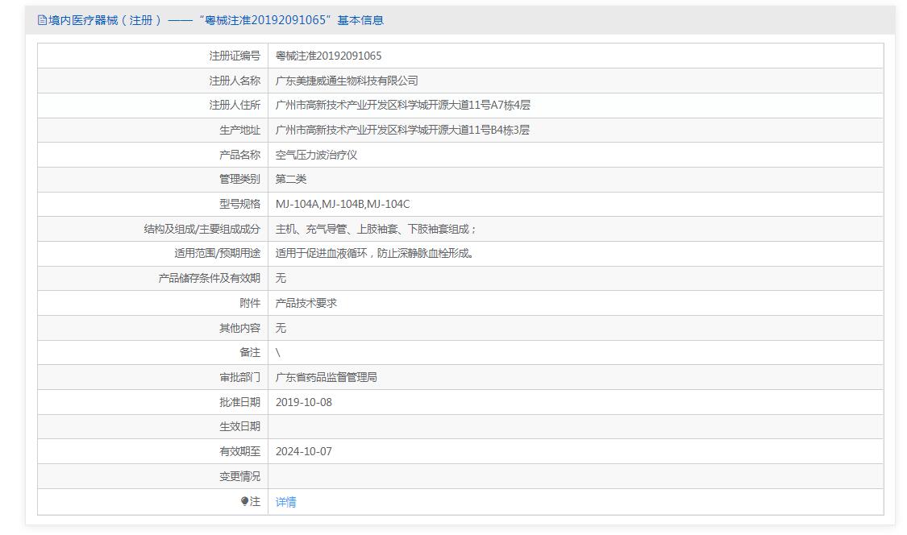Image resolution: width=907 pixels, height=535 pixels.
Task: Click 无 in the 其他内容 row
Action: 281,328
